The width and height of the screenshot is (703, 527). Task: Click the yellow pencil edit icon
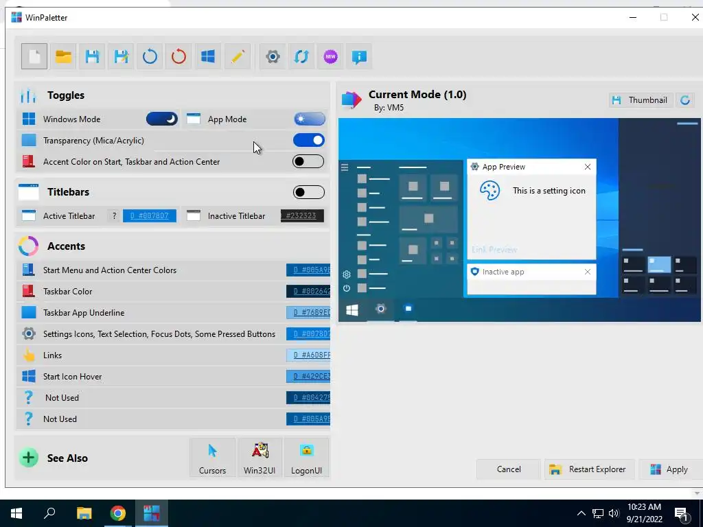pos(237,56)
